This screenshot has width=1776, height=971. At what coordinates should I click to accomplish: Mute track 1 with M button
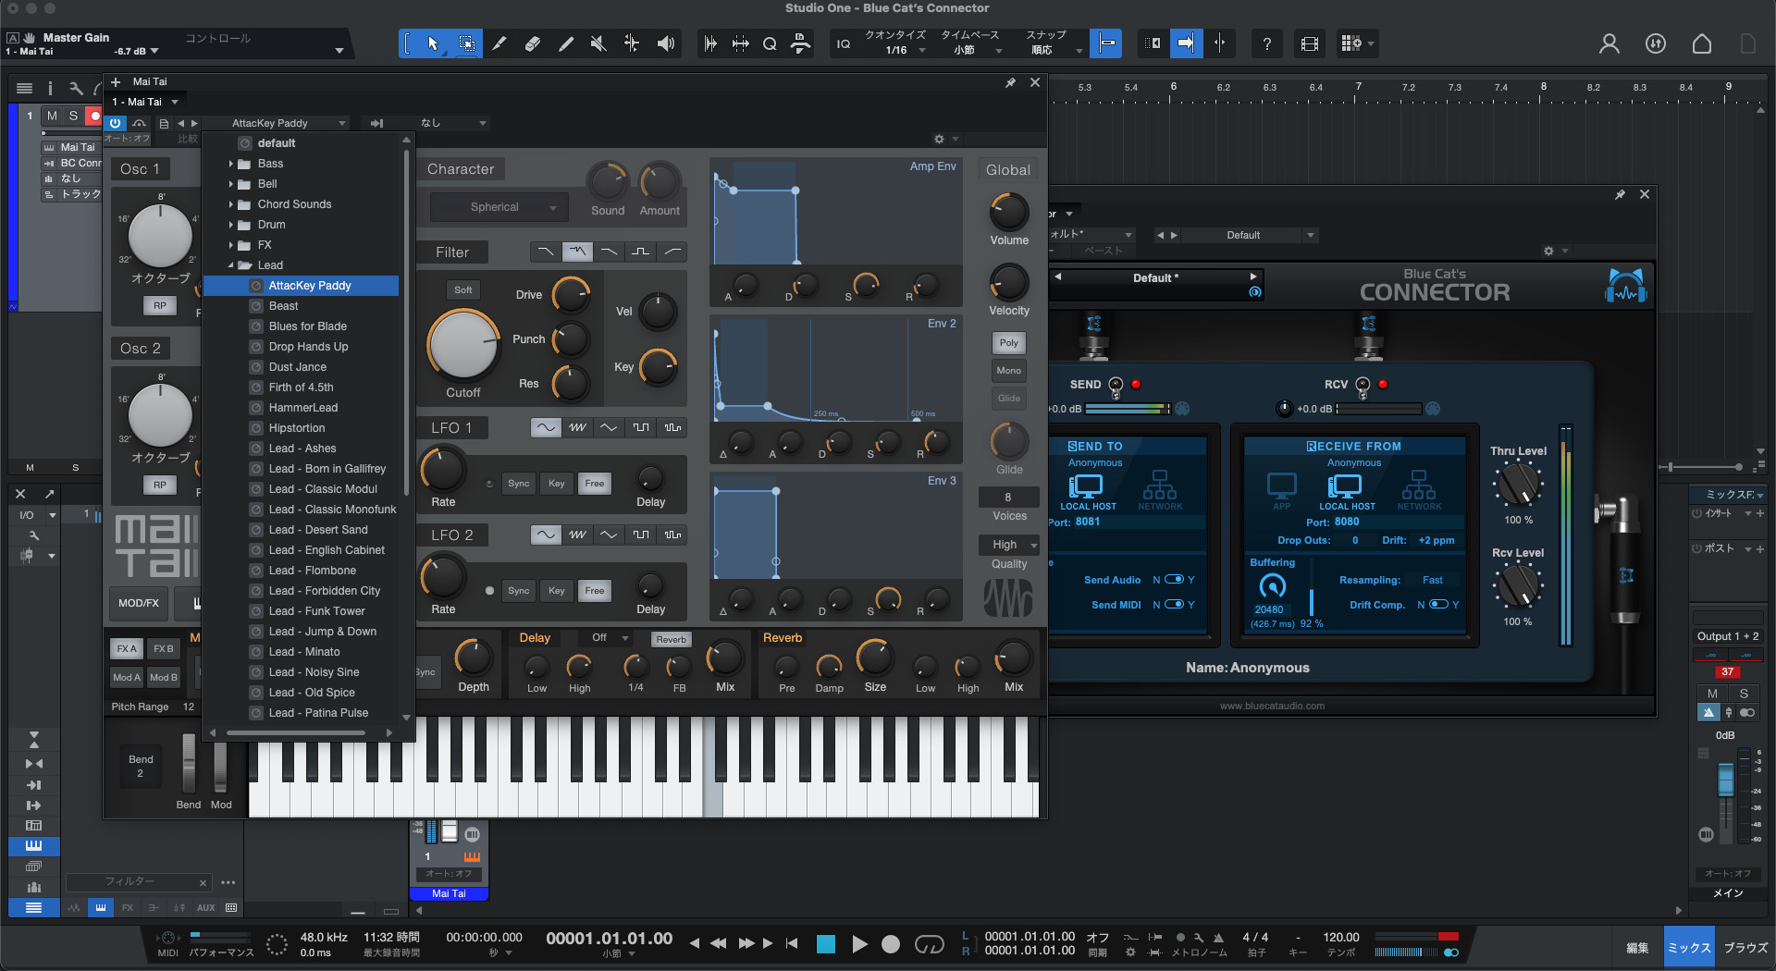[52, 116]
